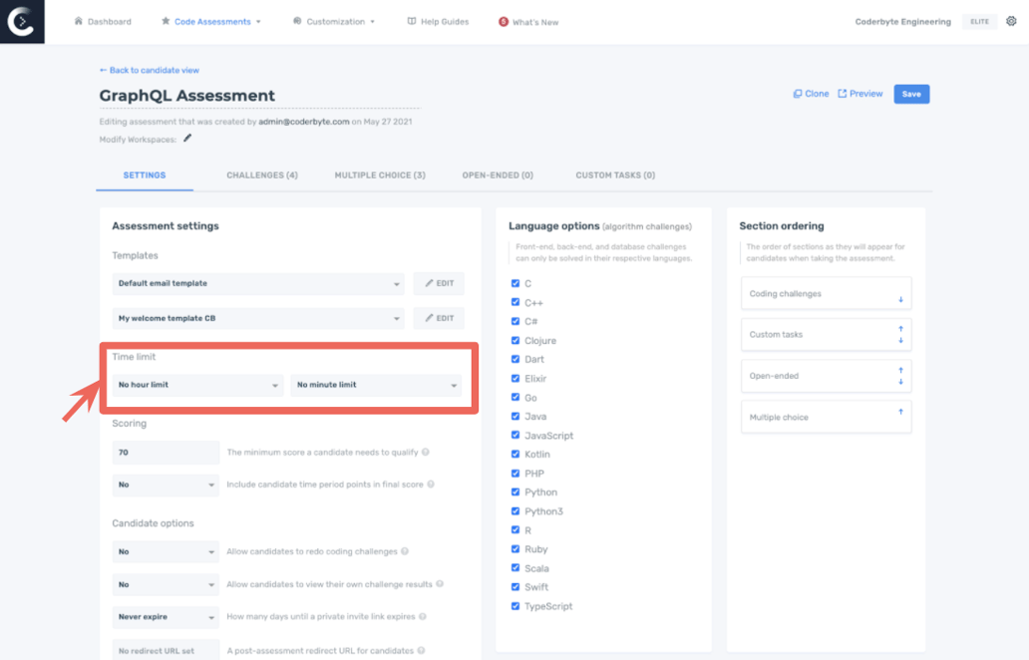
Task: Click the pencil icon beside Modify Workspaces
Action: 186,140
